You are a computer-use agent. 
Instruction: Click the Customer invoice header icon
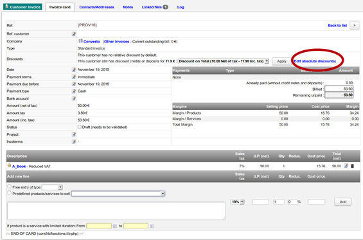point(7,6)
